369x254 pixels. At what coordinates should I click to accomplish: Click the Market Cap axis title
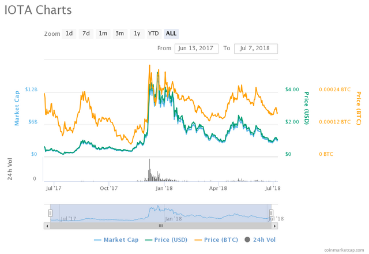(17, 108)
